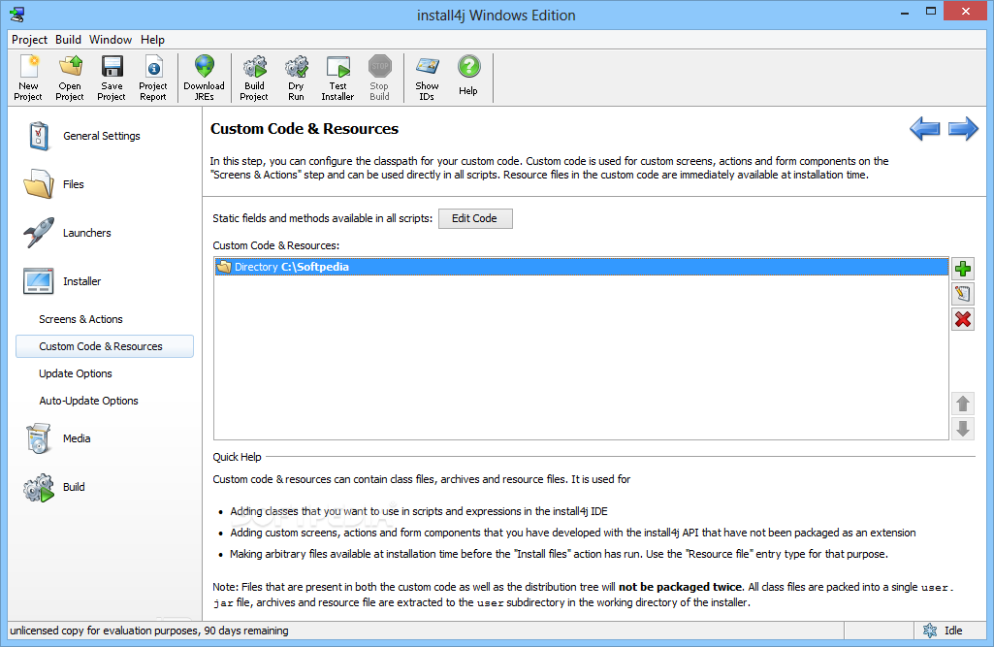Launch Dry Run toolbar icon
This screenshot has width=994, height=647.
tap(296, 78)
